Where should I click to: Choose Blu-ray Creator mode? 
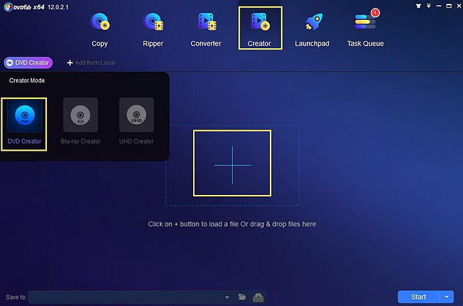click(80, 121)
